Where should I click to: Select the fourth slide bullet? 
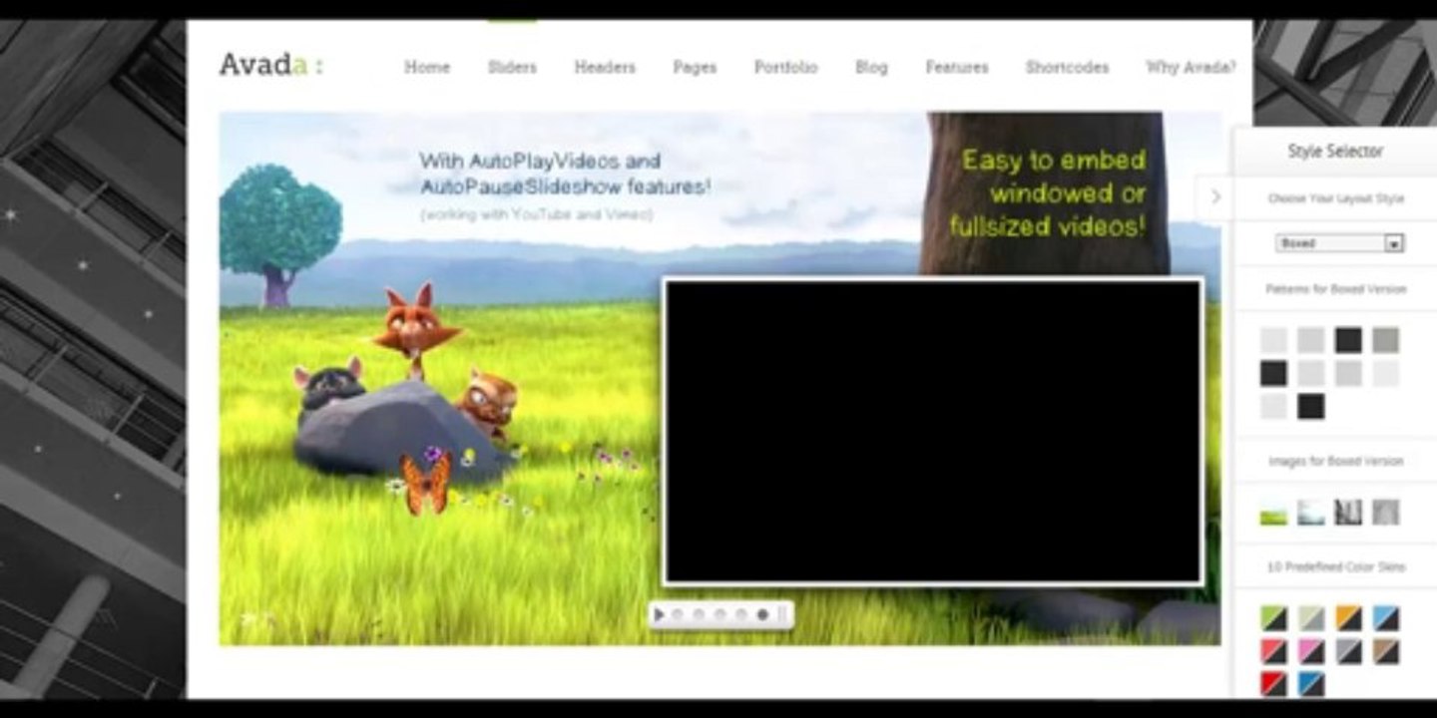point(740,614)
